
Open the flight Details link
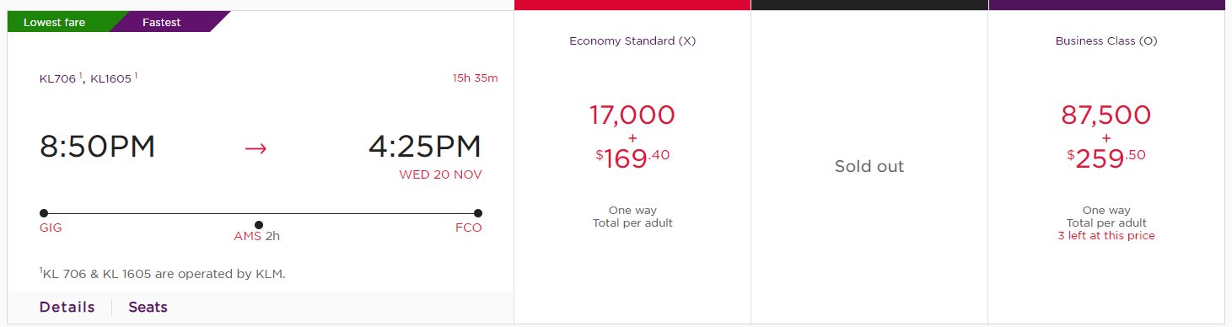pyautogui.click(x=67, y=308)
